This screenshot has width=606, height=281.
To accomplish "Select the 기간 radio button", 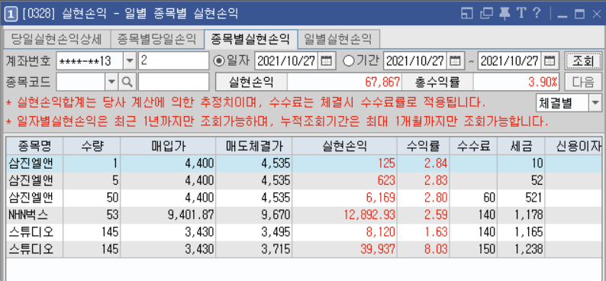I will tap(349, 60).
